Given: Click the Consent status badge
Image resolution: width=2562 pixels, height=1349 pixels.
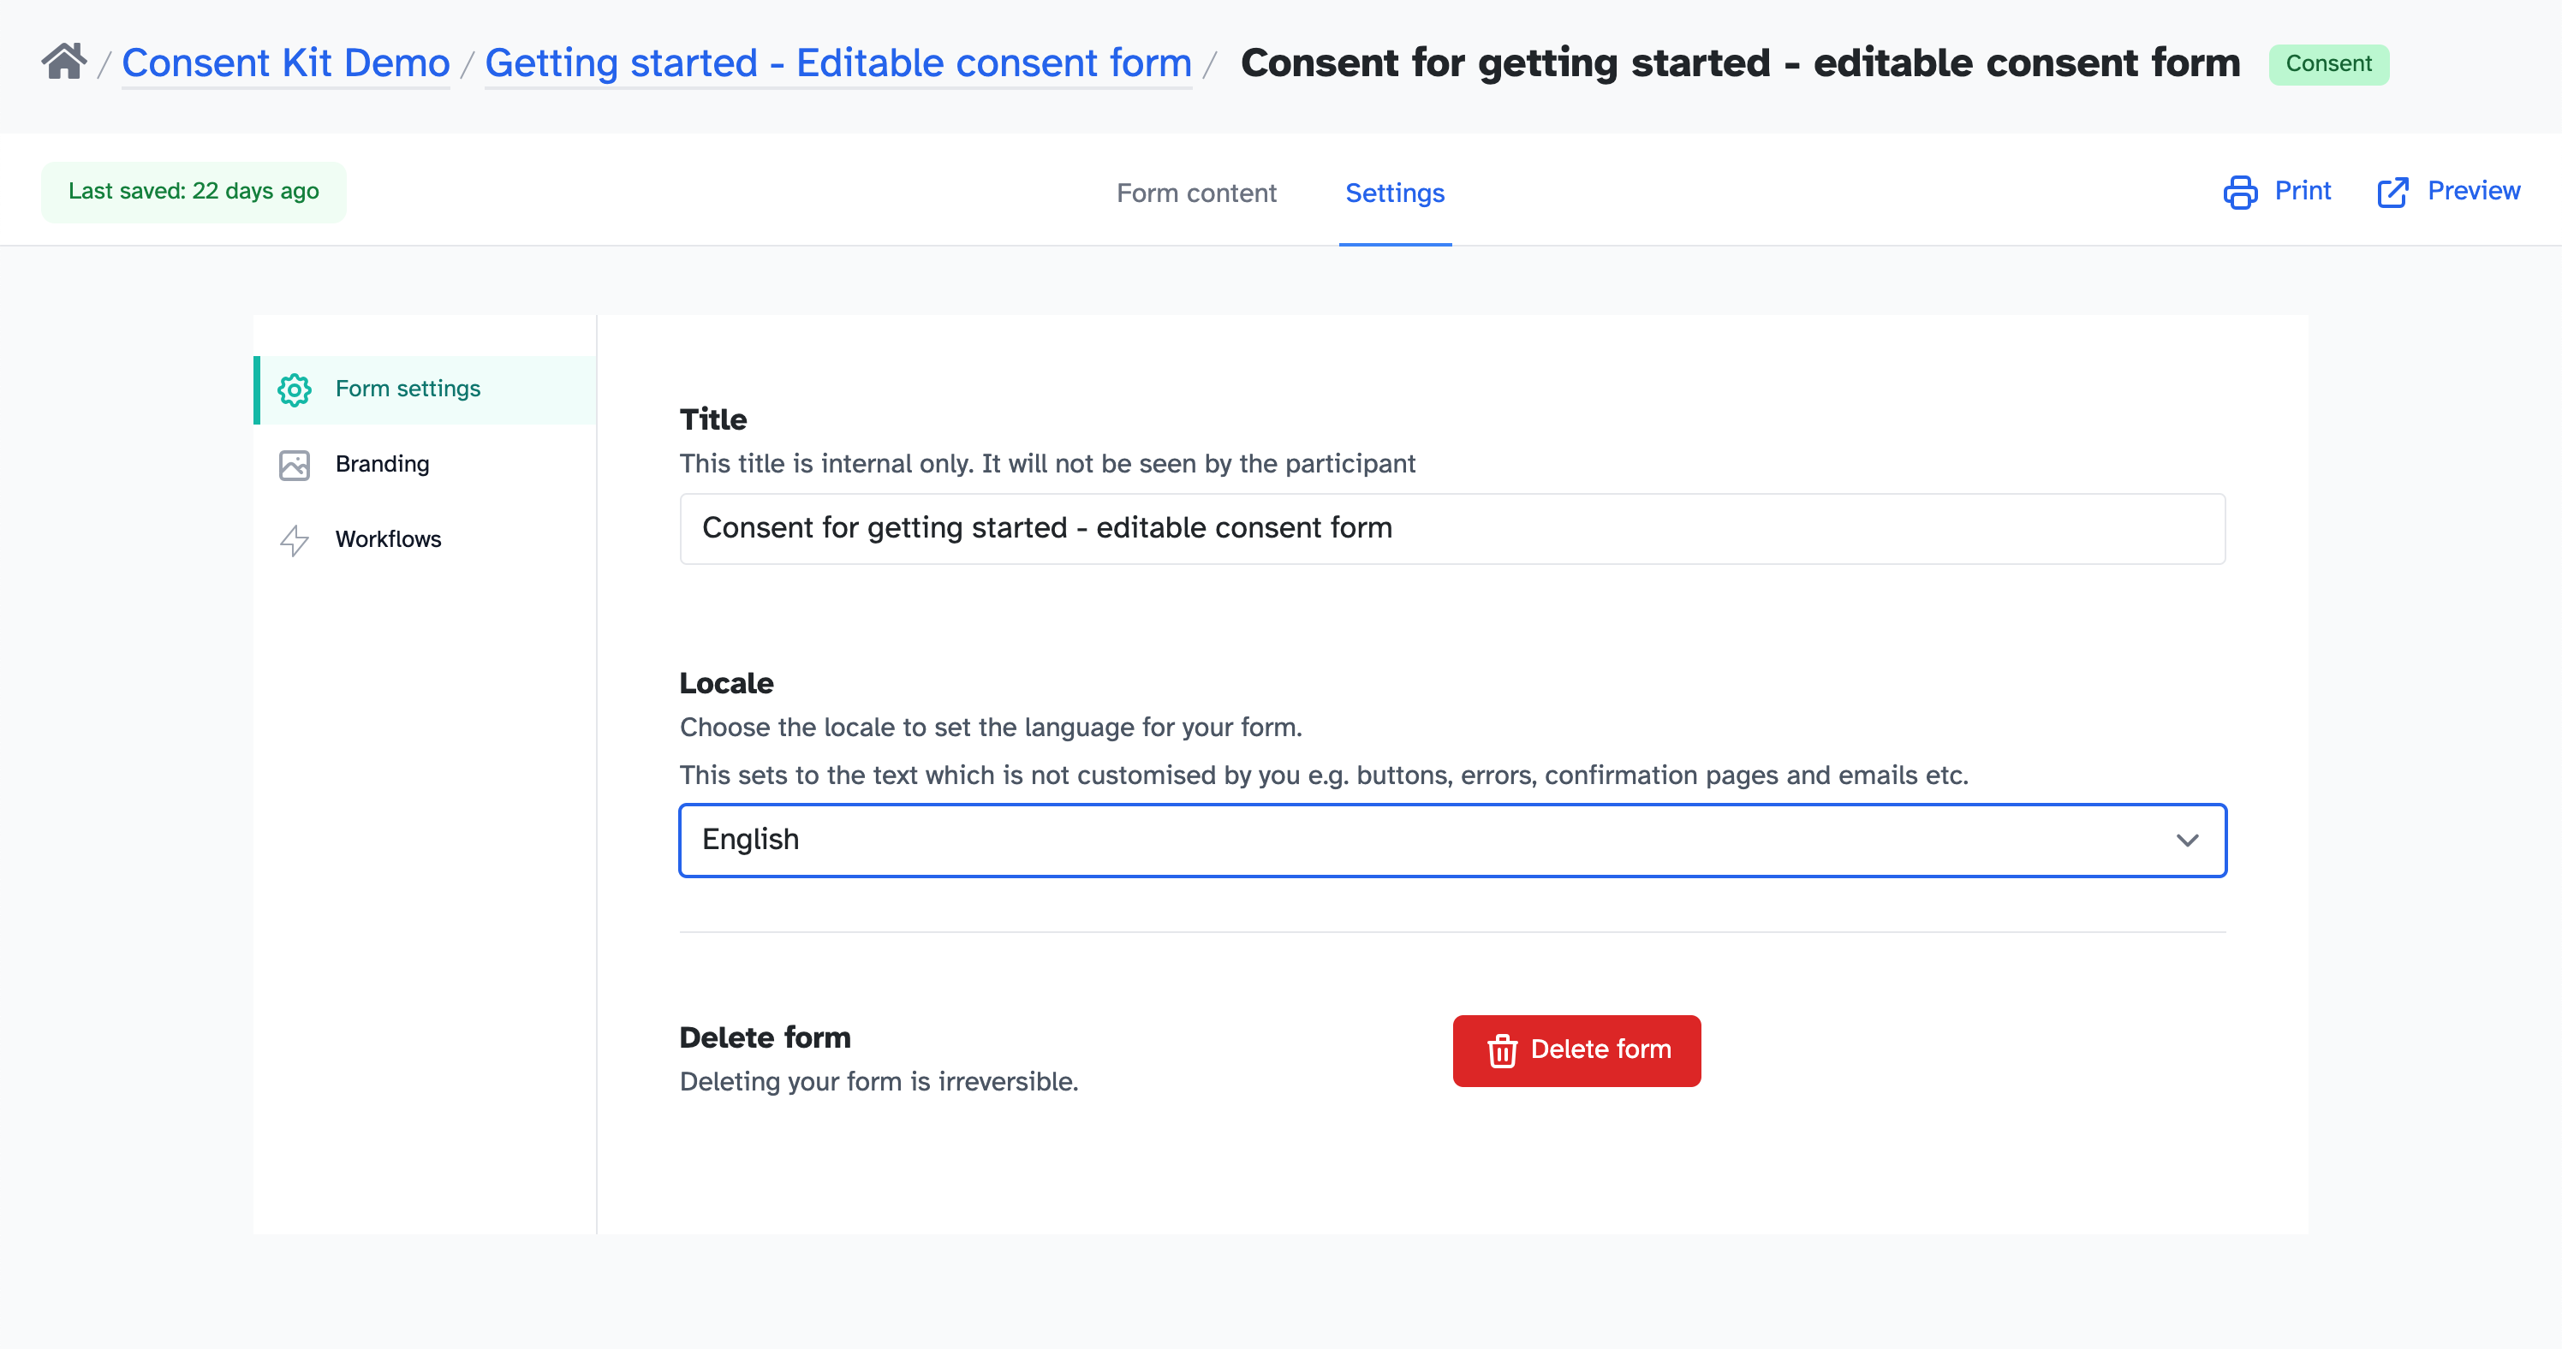Looking at the screenshot, I should 2329,62.
